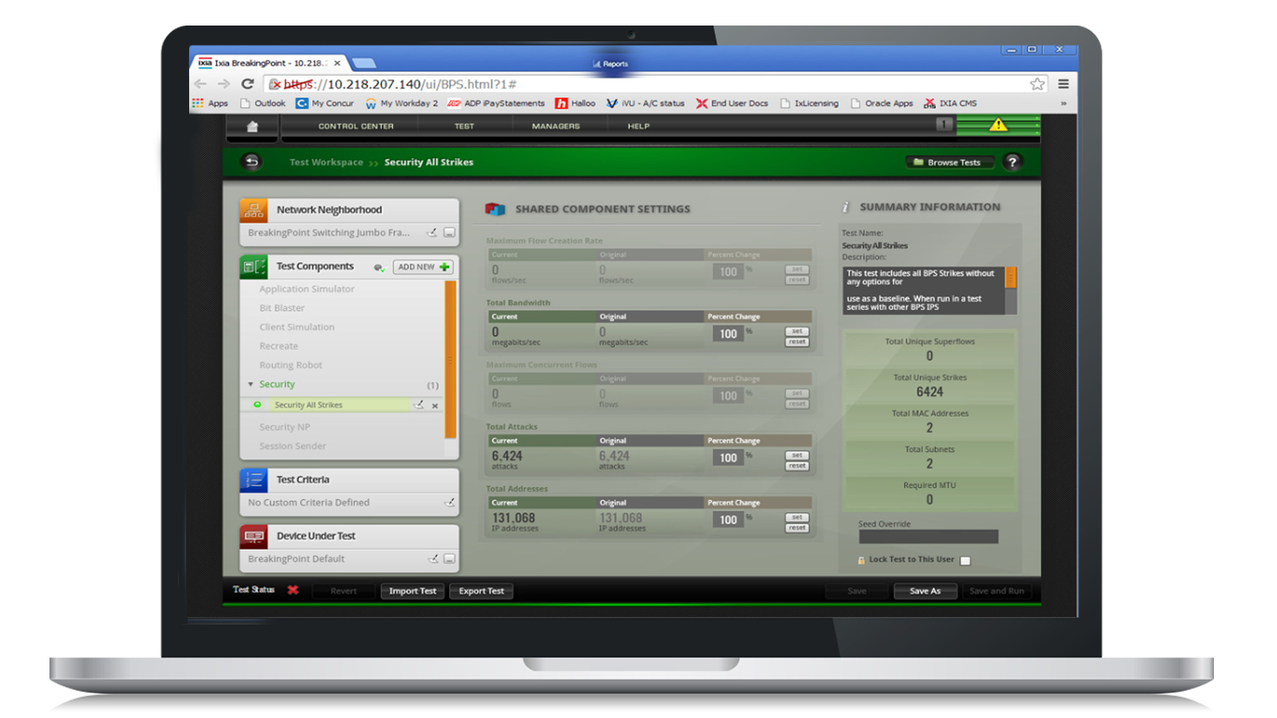Open the Halloo bookmark
The height and width of the screenshot is (718, 1277).
pyautogui.click(x=575, y=103)
